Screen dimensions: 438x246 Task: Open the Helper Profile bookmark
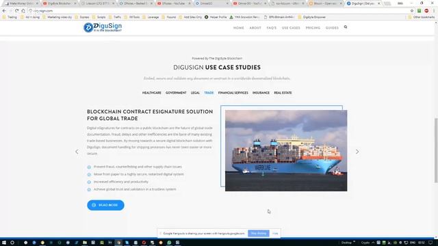(216, 17)
